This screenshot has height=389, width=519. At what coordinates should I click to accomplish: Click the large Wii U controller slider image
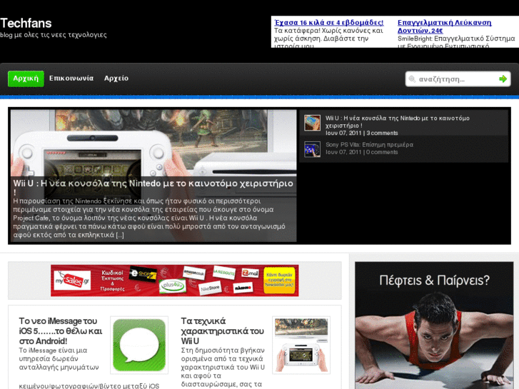pyautogui.click(x=153, y=143)
